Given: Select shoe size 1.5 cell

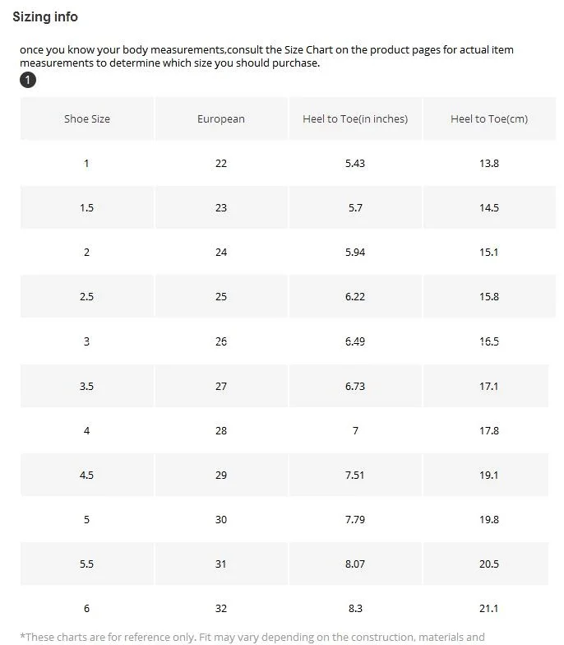Looking at the screenshot, I should [87, 207].
